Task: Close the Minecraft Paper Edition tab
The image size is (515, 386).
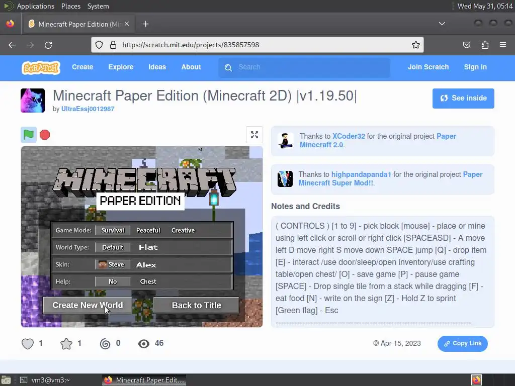Action: point(127,24)
